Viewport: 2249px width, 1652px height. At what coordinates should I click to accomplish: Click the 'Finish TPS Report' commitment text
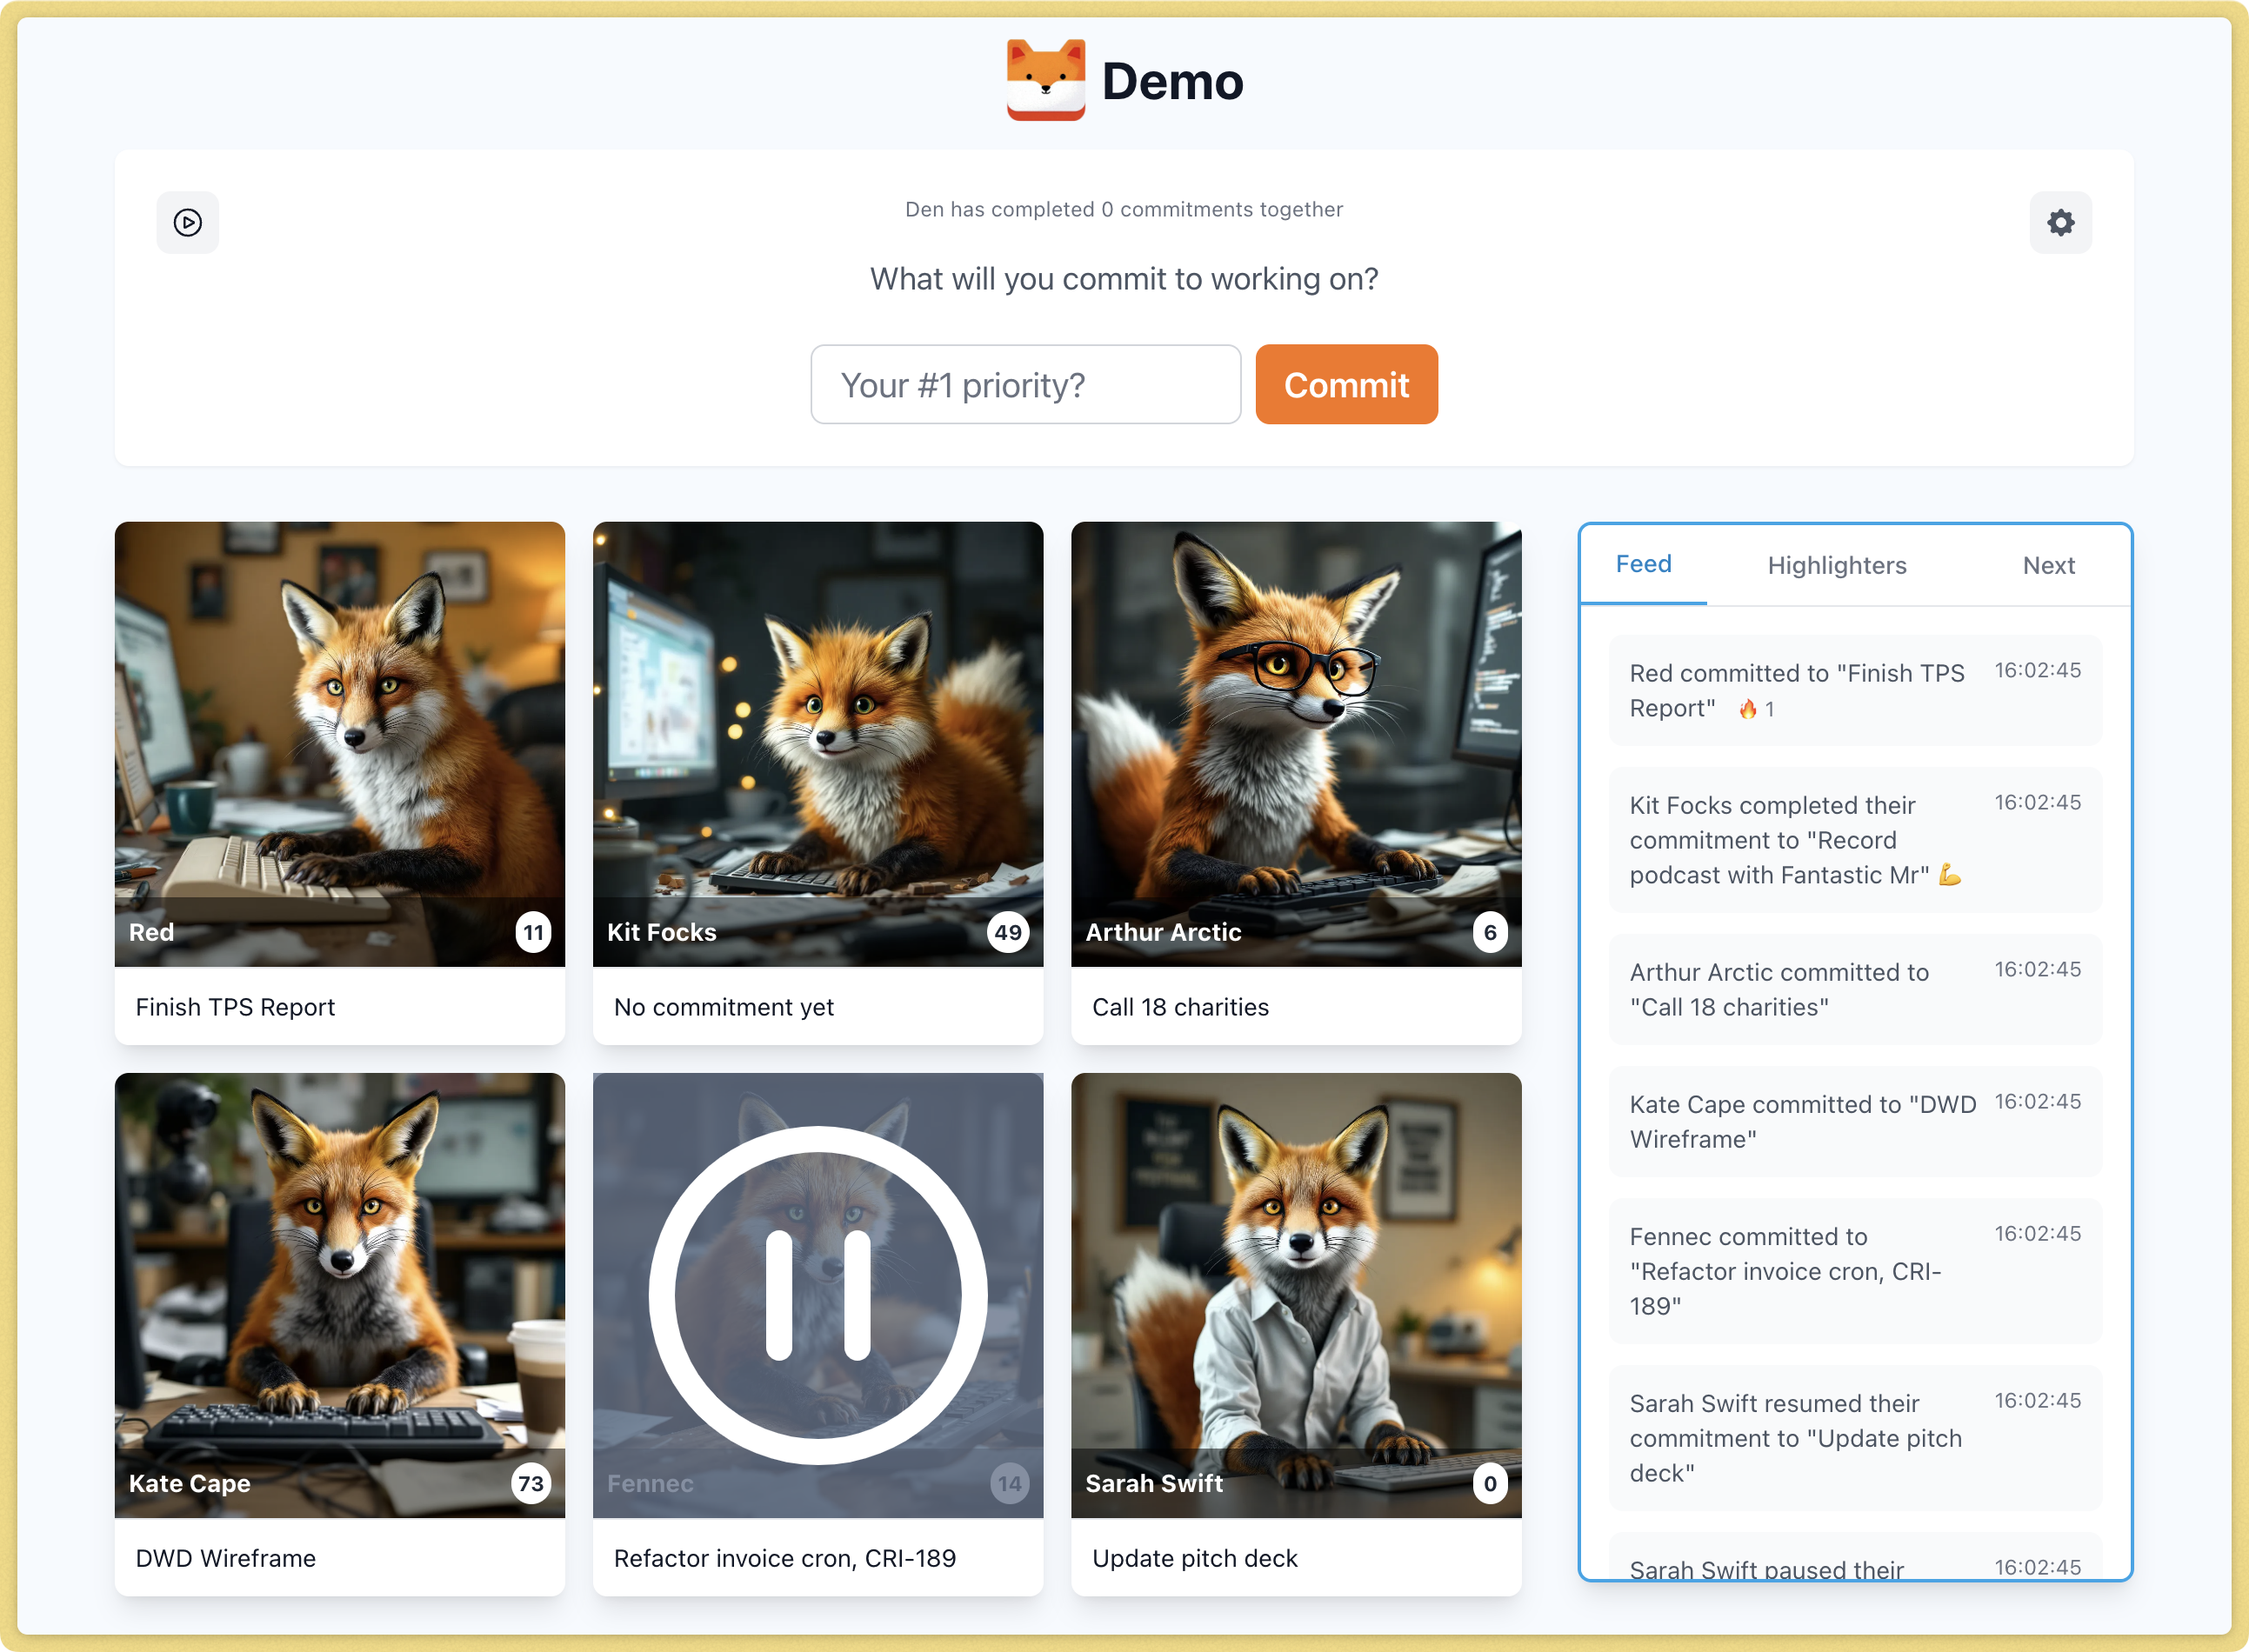[x=235, y=1007]
